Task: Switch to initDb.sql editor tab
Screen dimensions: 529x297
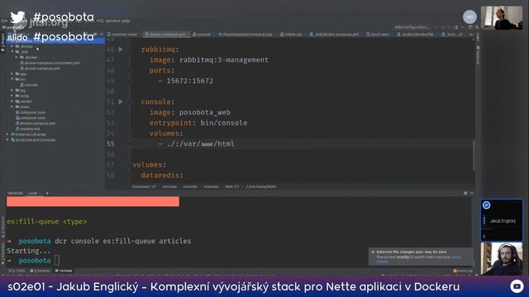Action: point(291,35)
